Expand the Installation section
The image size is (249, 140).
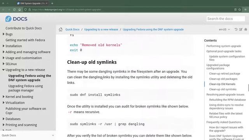4,46
